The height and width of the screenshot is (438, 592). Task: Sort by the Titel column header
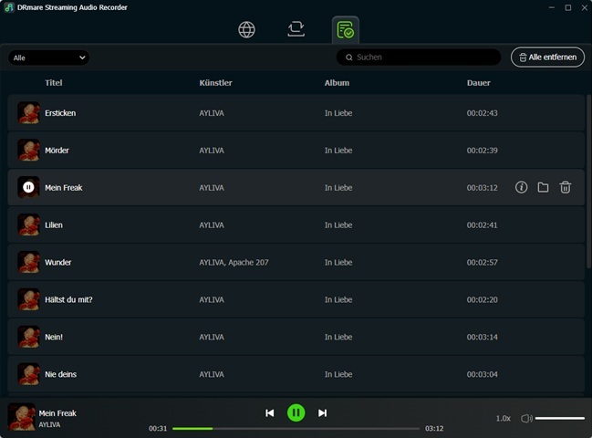(x=53, y=83)
